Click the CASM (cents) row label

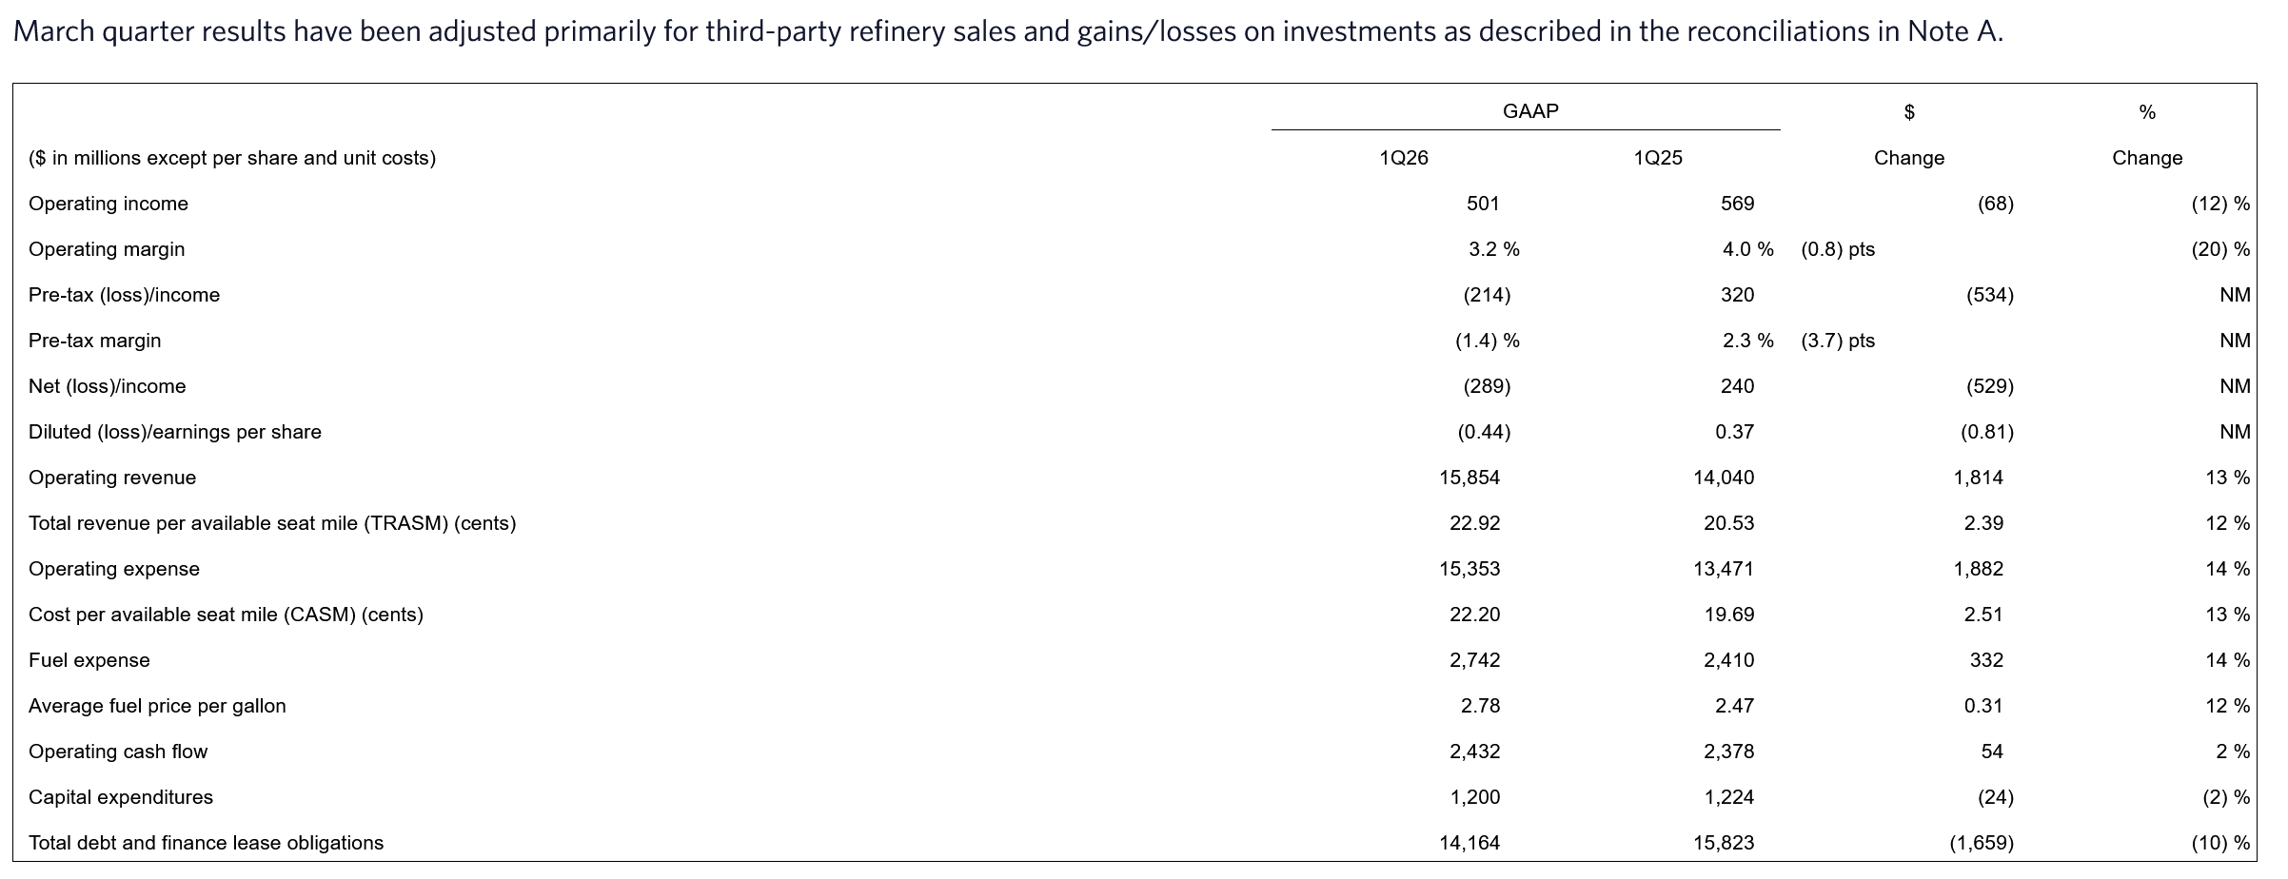tap(226, 615)
